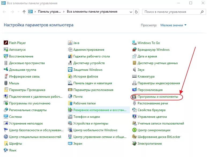Screen dimensions: 207x157
Task: Go forward with the Forward arrow
Action: coord(12,12)
